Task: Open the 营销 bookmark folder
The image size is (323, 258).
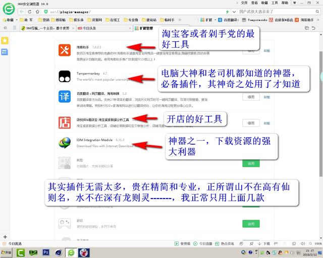Action: [44, 20]
